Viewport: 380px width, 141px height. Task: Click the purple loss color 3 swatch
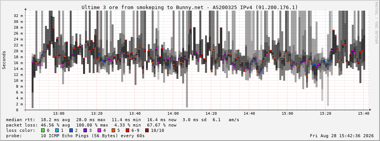pyautogui.click(x=85, y=130)
